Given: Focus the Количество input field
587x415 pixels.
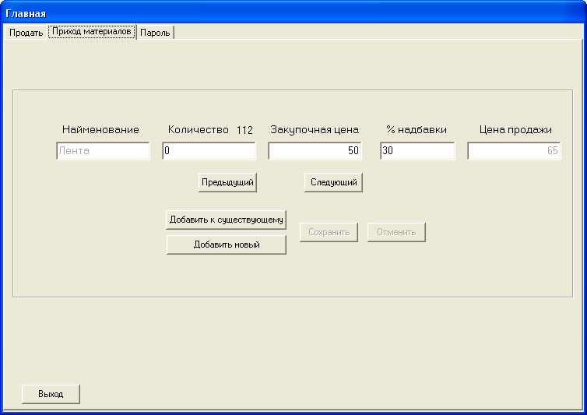Looking at the screenshot, I should point(209,150).
